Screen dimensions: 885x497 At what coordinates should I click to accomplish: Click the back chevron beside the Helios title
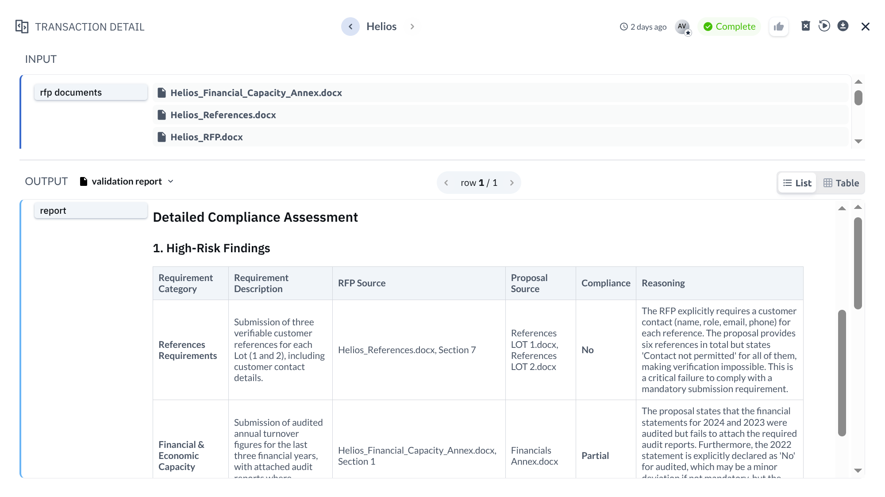[x=350, y=27]
